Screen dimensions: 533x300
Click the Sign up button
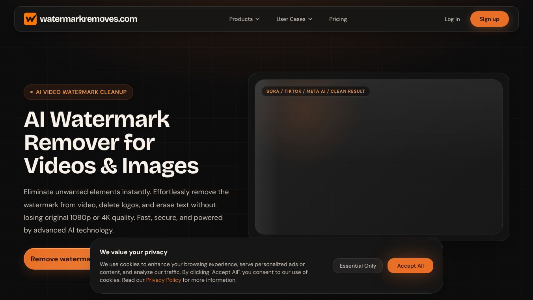point(489,19)
